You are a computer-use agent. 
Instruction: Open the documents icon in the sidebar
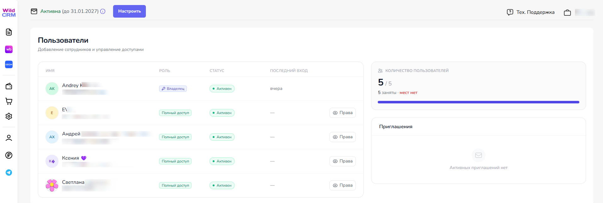coord(9,32)
